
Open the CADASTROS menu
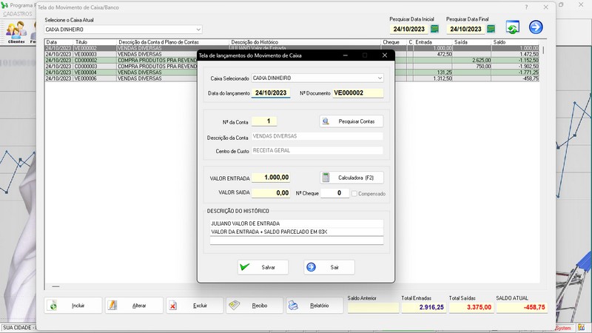point(17,13)
